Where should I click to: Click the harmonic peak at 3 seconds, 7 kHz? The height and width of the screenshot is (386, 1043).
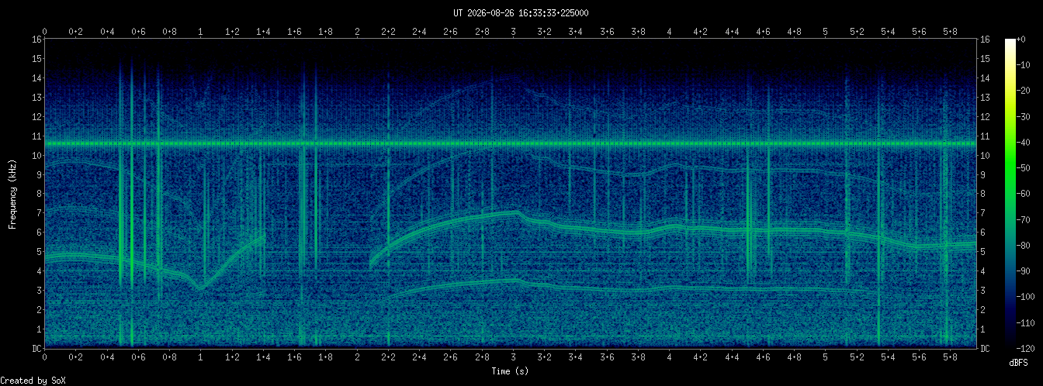coord(513,212)
